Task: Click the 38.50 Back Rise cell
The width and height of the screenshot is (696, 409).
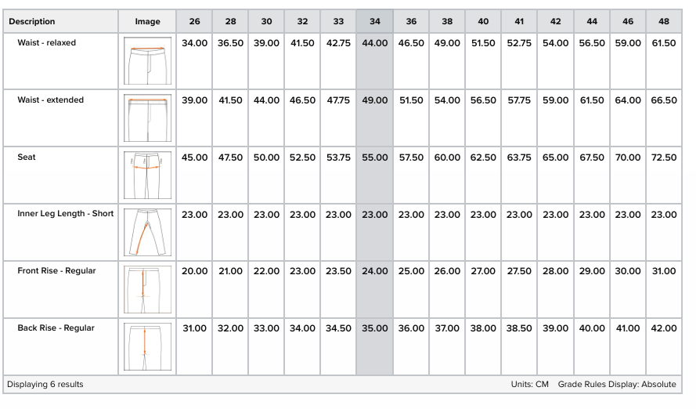Action: [519, 328]
